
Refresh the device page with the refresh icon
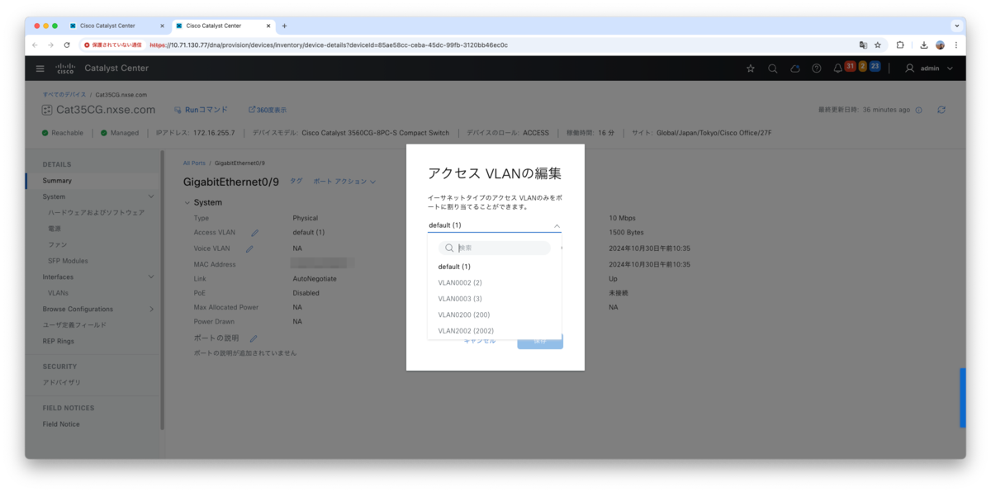pyautogui.click(x=941, y=108)
